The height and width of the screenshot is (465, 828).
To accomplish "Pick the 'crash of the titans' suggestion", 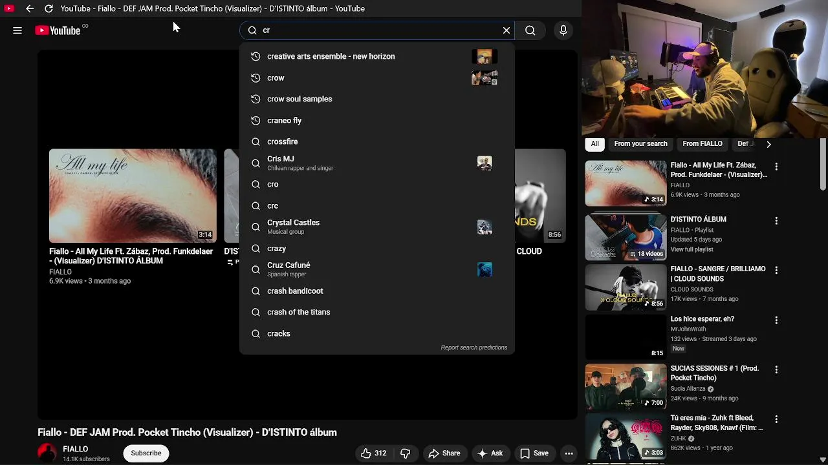I will [377, 312].
